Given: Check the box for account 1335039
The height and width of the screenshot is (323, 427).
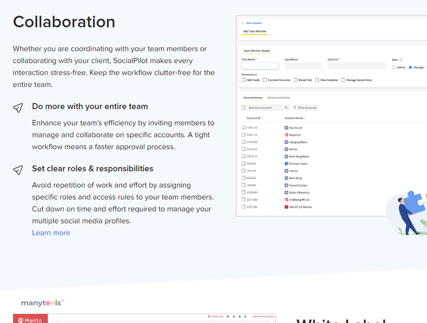Looking at the screenshot, I should click(243, 142).
